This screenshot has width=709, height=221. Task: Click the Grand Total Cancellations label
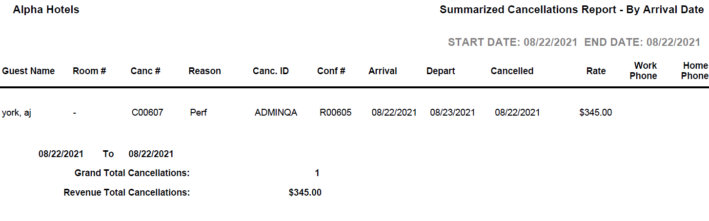[x=132, y=173]
